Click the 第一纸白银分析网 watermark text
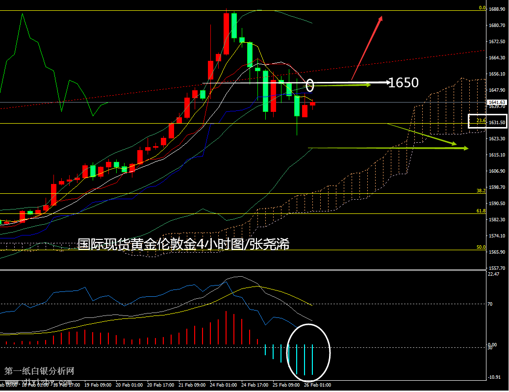 [39, 371]
